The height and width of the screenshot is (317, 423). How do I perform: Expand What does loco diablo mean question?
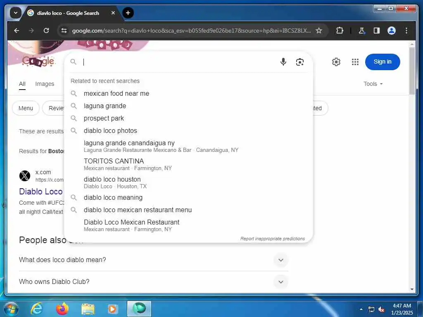154,260
